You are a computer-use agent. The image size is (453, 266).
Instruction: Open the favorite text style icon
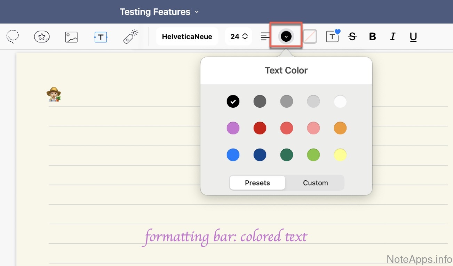[332, 36]
